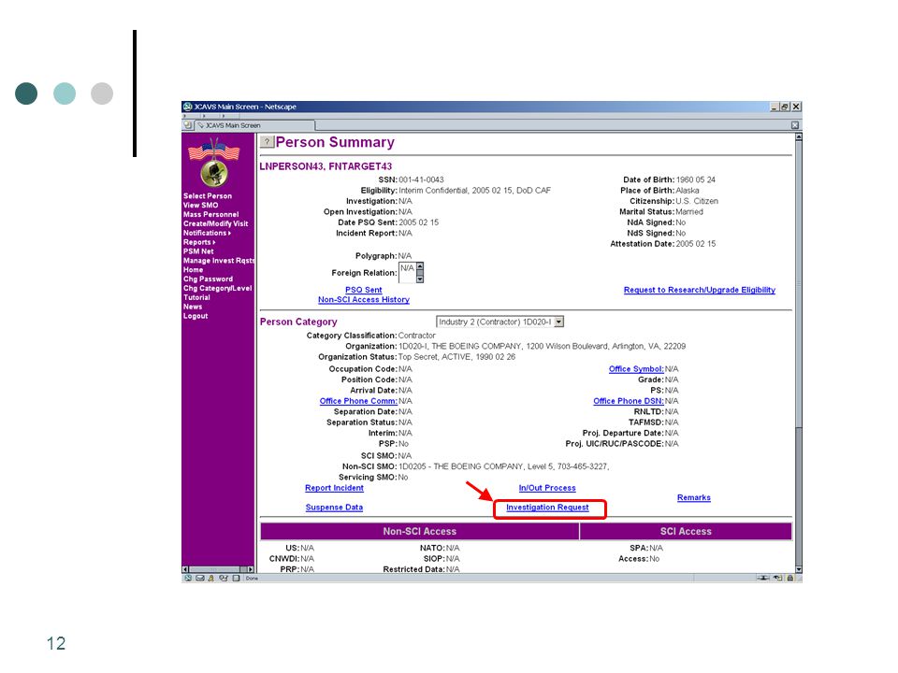Screen dimensions: 898x673
Task: Open Netscape Navigator icon in component bar
Action: tap(188, 578)
